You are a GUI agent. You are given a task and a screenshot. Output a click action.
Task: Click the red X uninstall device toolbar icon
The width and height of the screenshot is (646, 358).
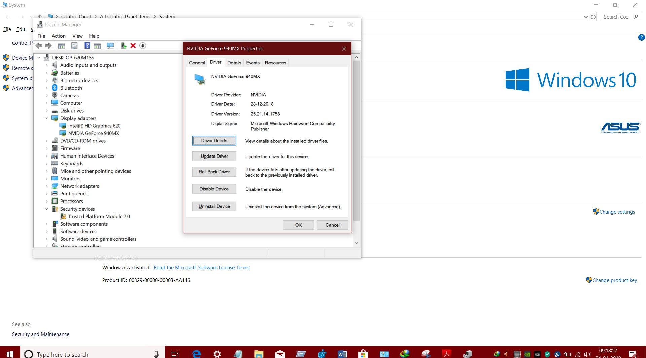point(133,46)
